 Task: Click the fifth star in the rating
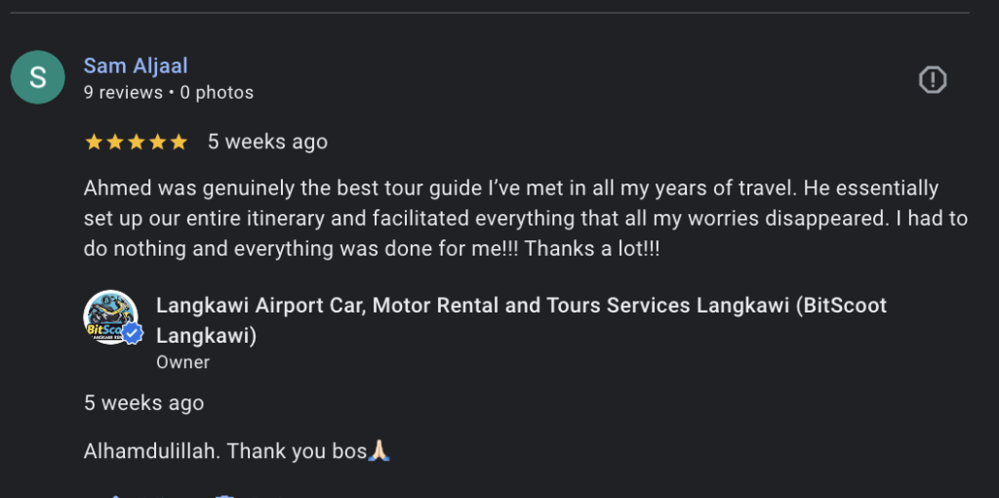pos(179,143)
